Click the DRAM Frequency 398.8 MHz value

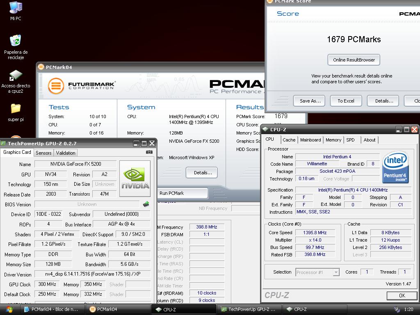pos(207,227)
